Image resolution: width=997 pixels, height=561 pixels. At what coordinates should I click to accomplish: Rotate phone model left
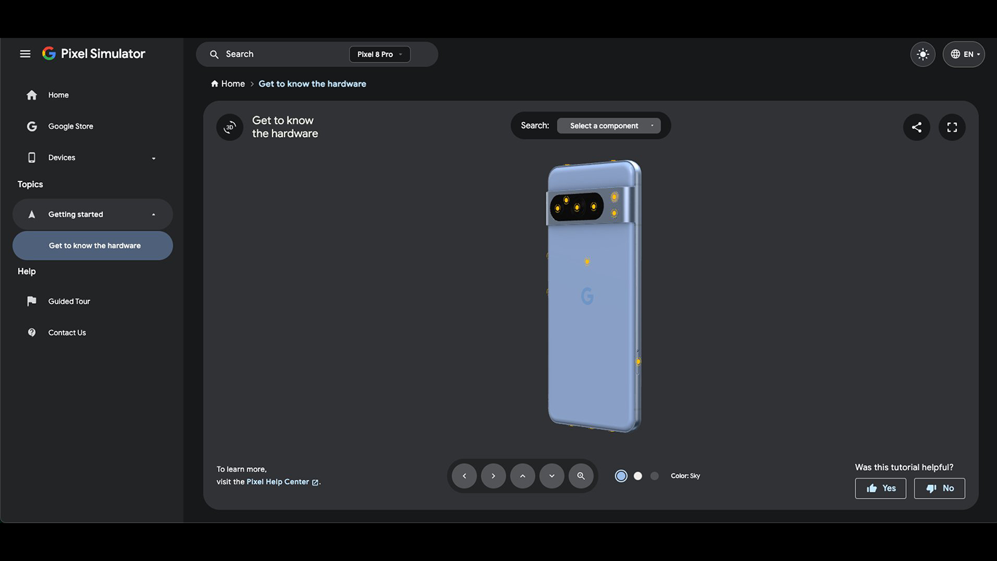464,476
